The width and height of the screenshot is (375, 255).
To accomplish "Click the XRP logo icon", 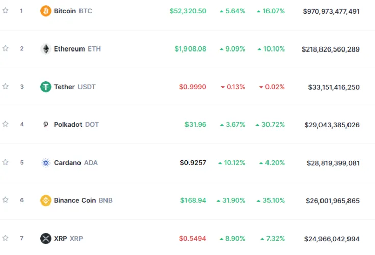I will (x=46, y=238).
